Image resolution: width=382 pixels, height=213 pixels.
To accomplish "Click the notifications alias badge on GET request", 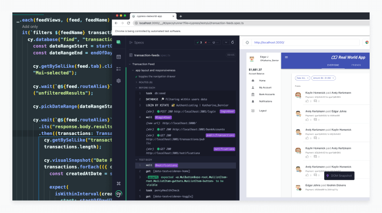I will pos(225,149).
